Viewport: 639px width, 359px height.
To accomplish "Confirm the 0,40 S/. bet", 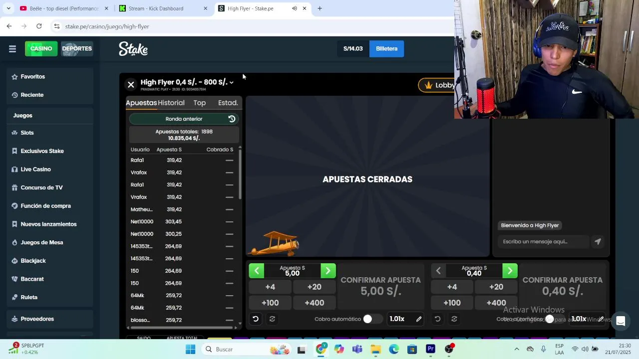I will point(563,286).
